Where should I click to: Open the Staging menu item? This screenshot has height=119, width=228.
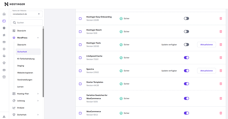[21, 66]
